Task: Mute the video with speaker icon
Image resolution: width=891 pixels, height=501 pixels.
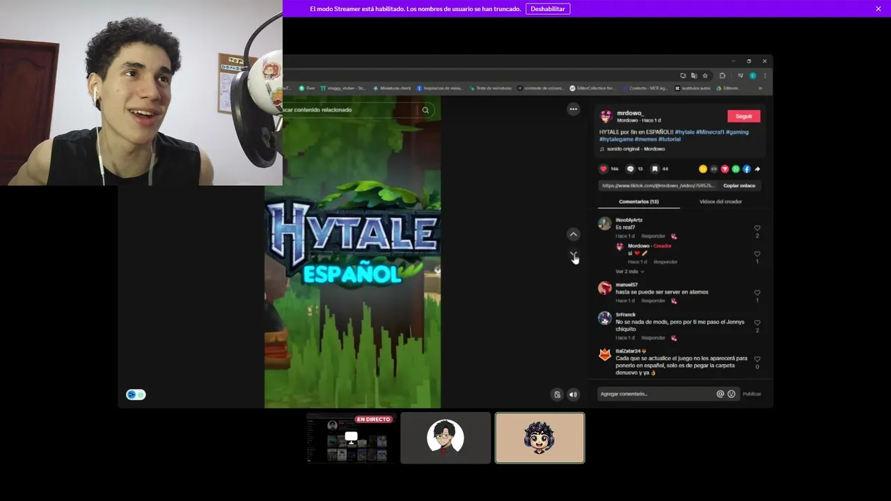Action: (573, 395)
